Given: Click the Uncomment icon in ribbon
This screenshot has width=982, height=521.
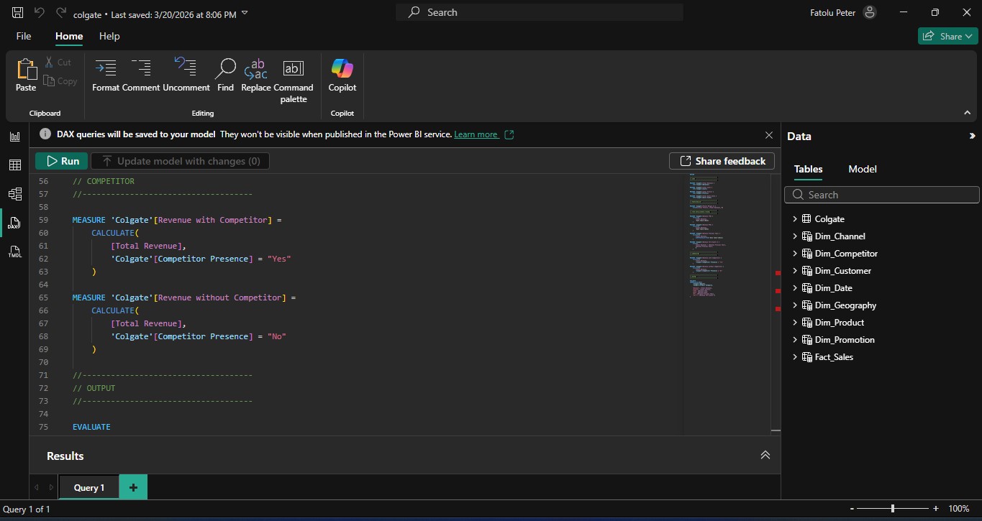Looking at the screenshot, I should (186, 69).
